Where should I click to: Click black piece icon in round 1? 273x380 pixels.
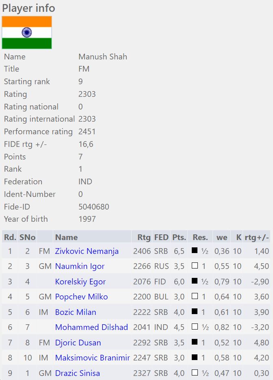[195, 251]
